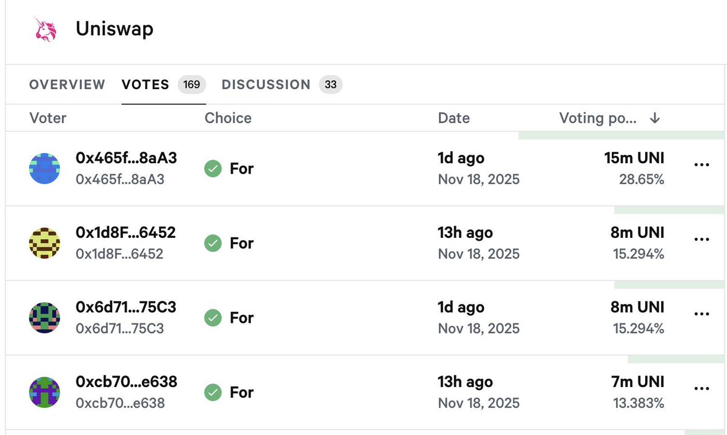Open the three-dot menu for the 0x1d8F...6452 vote
727x435 pixels.
701,240
